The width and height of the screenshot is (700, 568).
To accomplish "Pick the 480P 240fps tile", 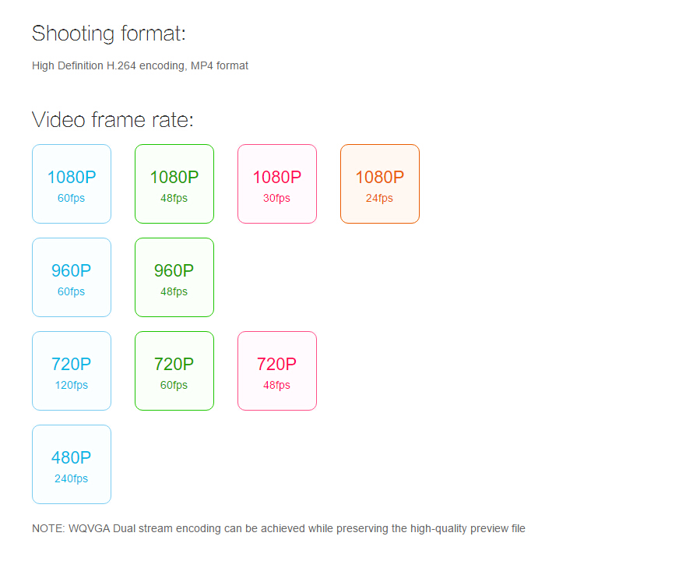I will (x=72, y=464).
